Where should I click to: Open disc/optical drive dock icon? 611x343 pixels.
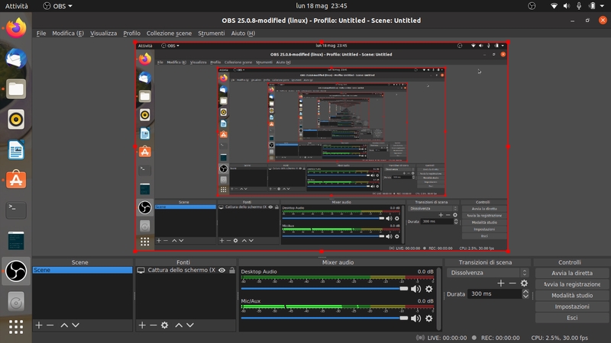pos(16,302)
